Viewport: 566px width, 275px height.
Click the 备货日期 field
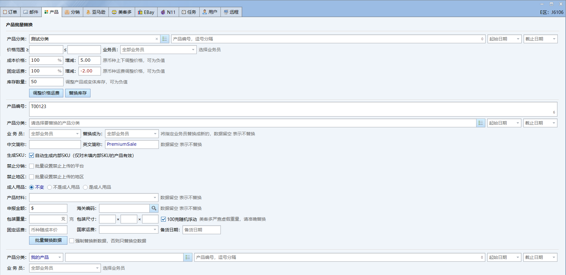pyautogui.click(x=202, y=230)
